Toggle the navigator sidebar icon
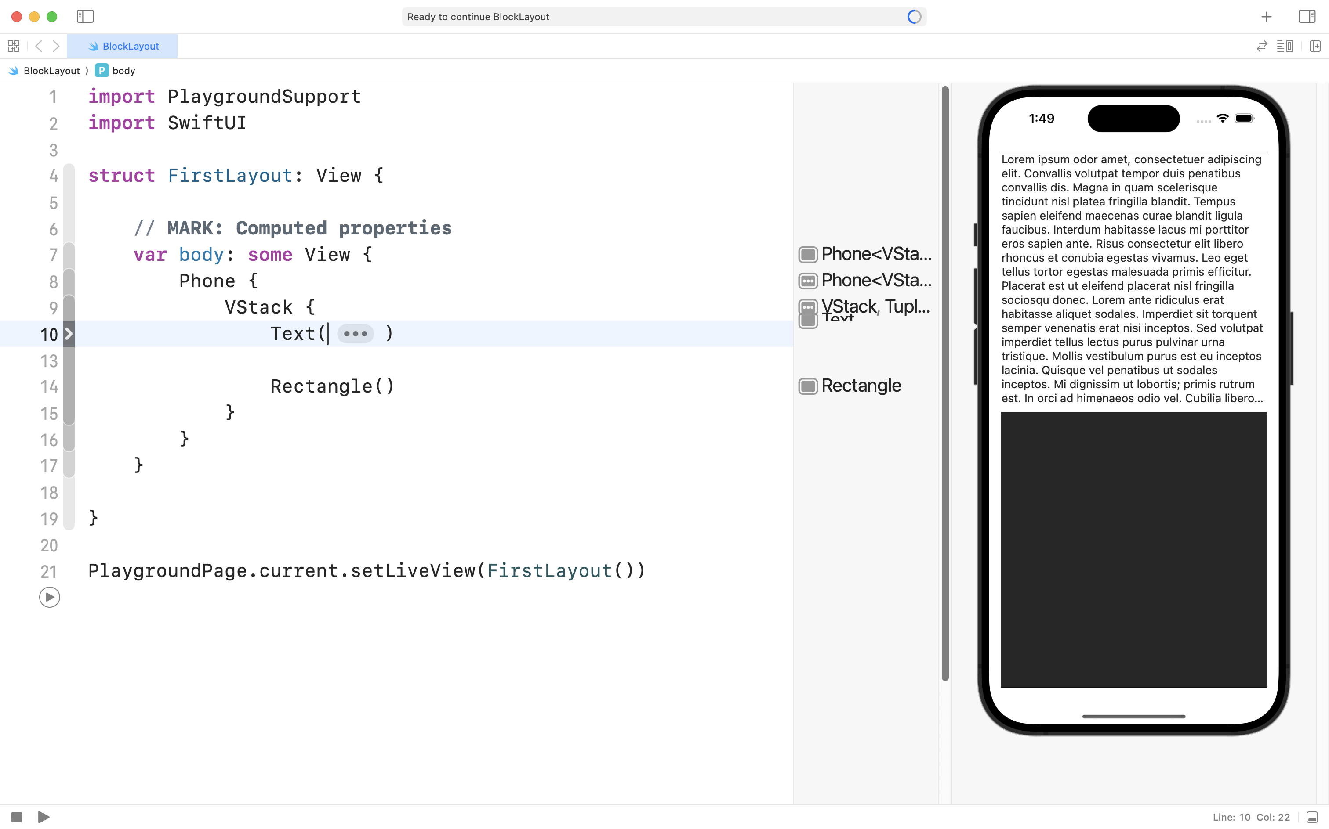The image size is (1329, 829). tap(85, 16)
